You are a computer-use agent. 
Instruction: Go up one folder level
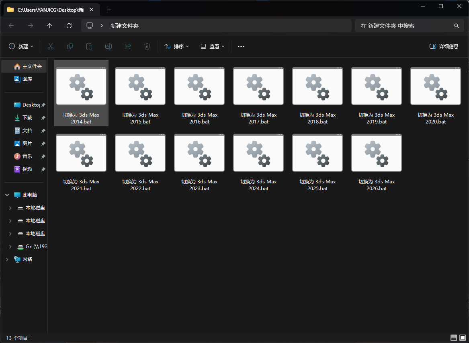click(x=50, y=26)
